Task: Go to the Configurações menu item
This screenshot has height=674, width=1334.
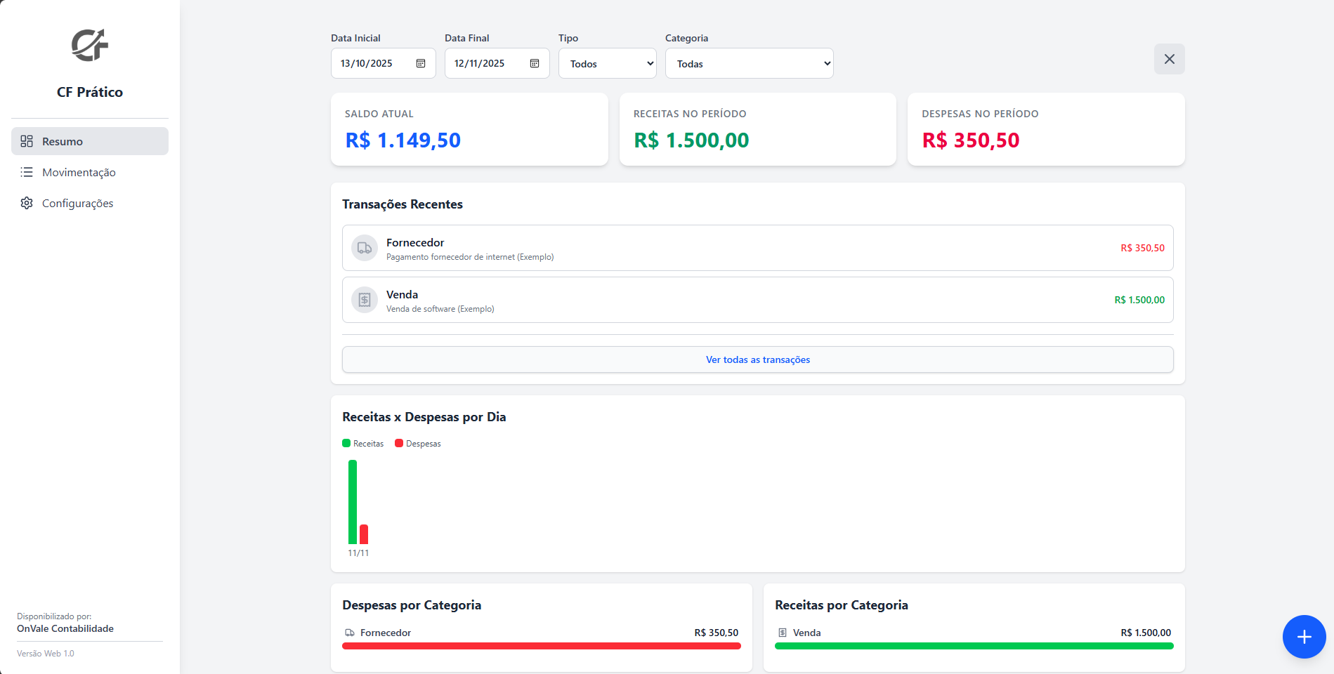Action: (x=77, y=203)
